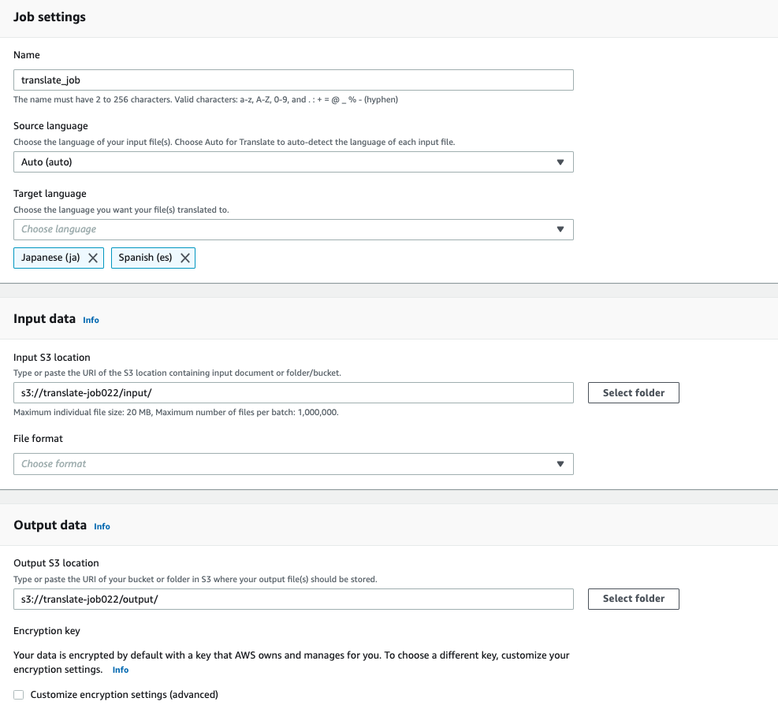Click the Info link near encryption settings
The width and height of the screenshot is (778, 709).
pos(120,670)
